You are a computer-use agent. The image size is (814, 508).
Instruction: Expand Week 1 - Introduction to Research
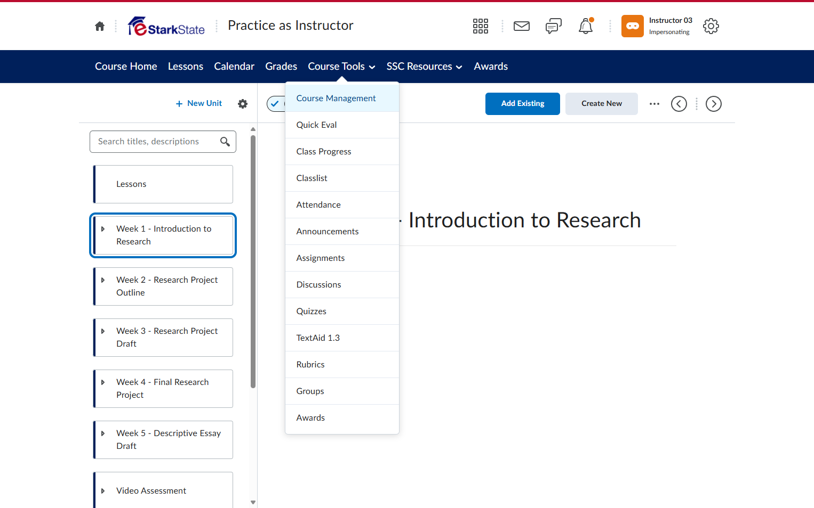(103, 229)
